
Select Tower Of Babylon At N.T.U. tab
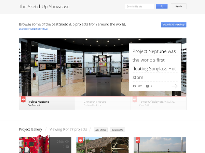(x=159, y=103)
